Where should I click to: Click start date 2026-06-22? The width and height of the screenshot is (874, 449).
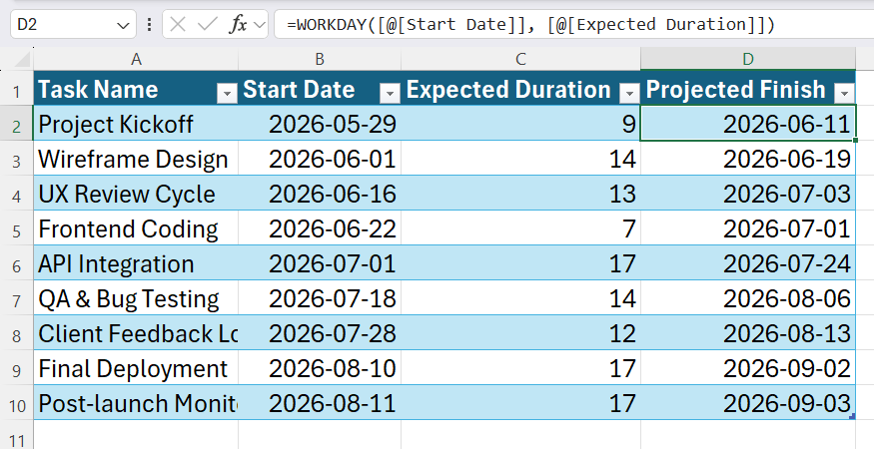coord(320,228)
